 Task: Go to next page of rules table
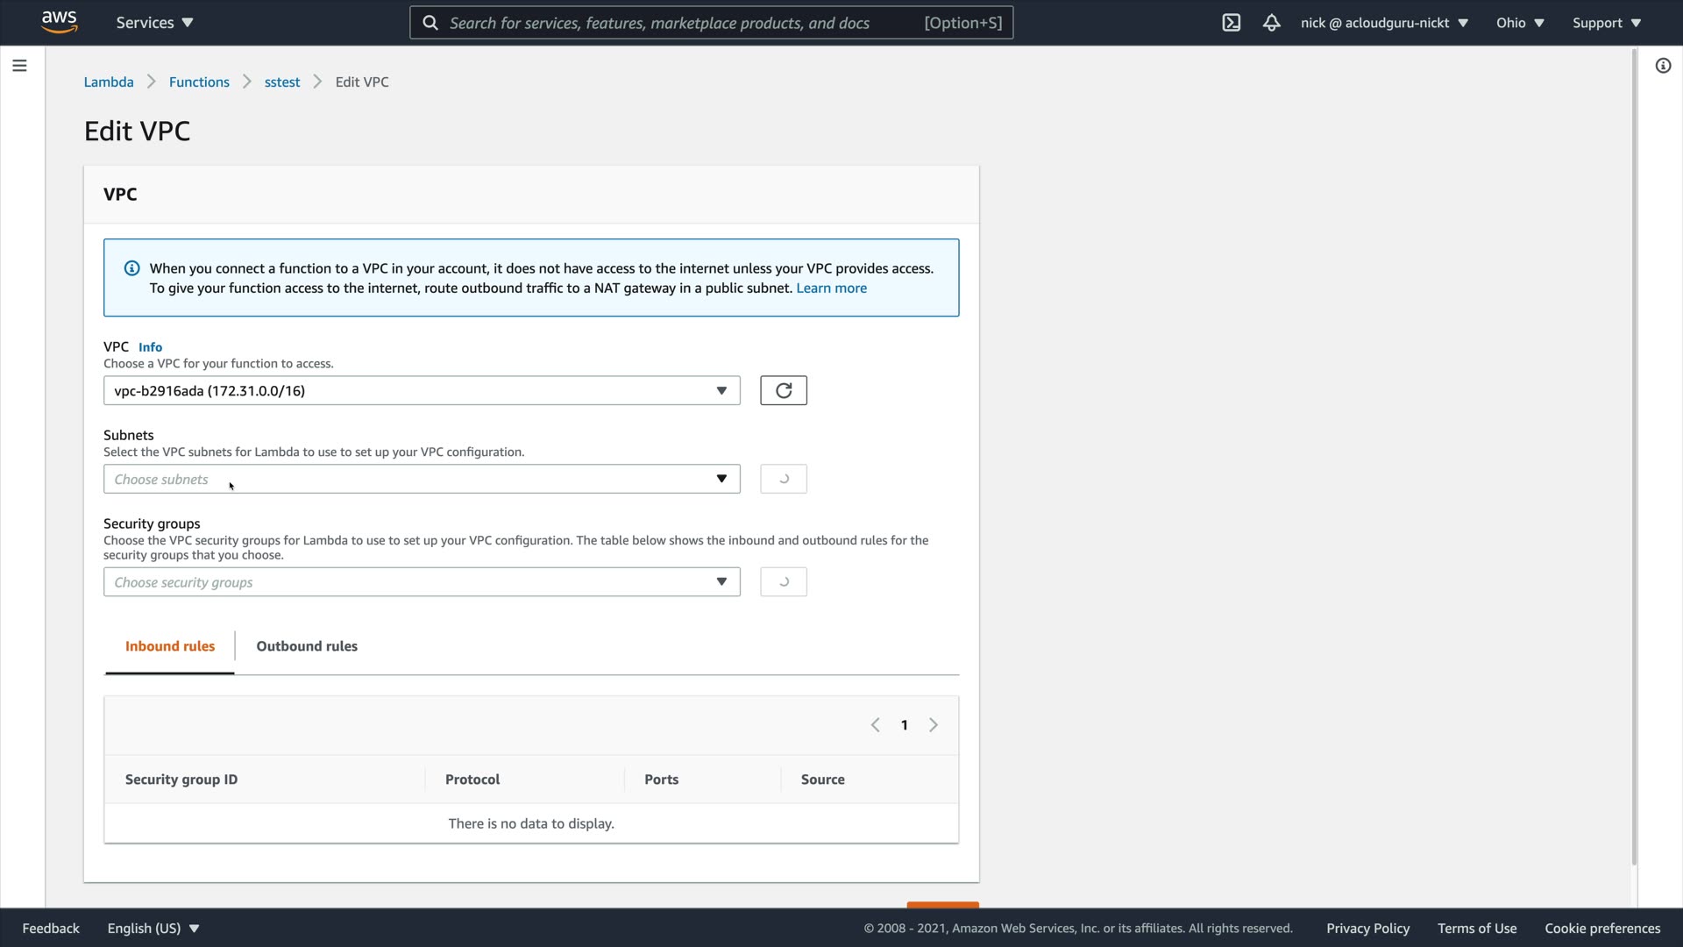tap(934, 725)
